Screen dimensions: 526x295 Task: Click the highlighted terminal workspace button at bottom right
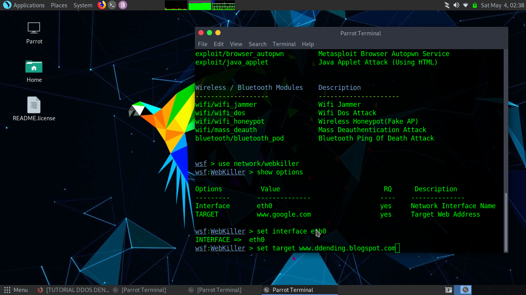pos(466,290)
